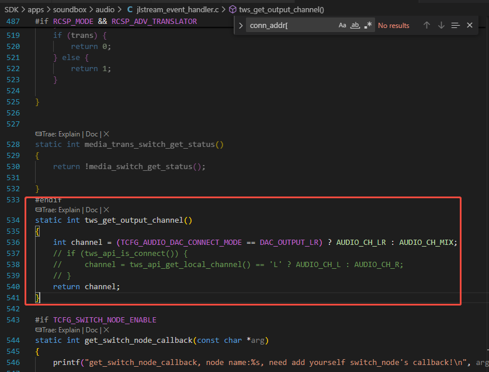Toggle Use Regular Expression in find widget
The height and width of the screenshot is (372, 489).
click(x=368, y=26)
